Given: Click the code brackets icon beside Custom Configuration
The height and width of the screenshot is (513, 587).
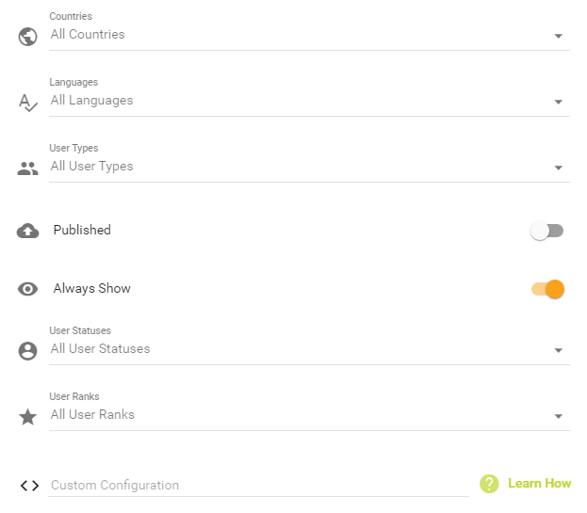Looking at the screenshot, I should 28,486.
